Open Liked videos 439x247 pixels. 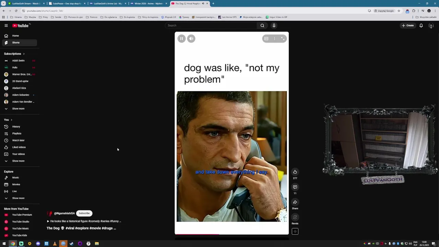[19, 147]
